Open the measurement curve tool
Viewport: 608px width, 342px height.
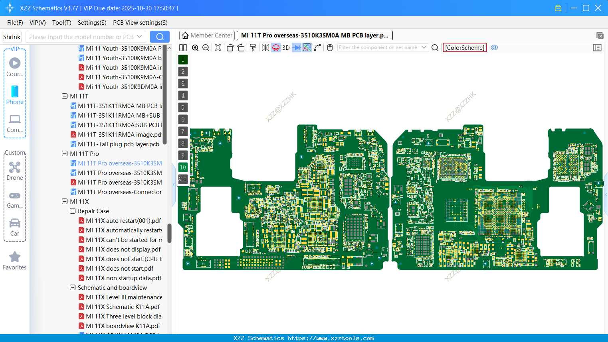click(317, 47)
